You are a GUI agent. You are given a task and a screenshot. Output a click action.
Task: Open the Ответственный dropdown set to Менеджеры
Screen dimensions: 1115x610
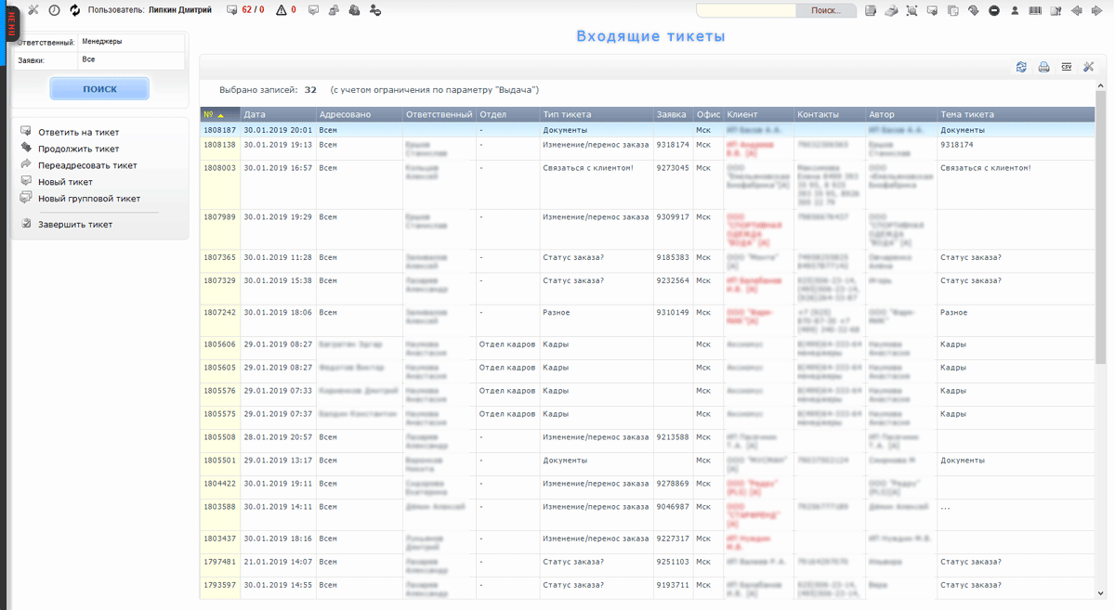131,42
